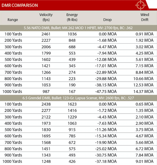The width and height of the screenshot is (157, 165).
Task: Click energy value 848
Action: (72, 40)
